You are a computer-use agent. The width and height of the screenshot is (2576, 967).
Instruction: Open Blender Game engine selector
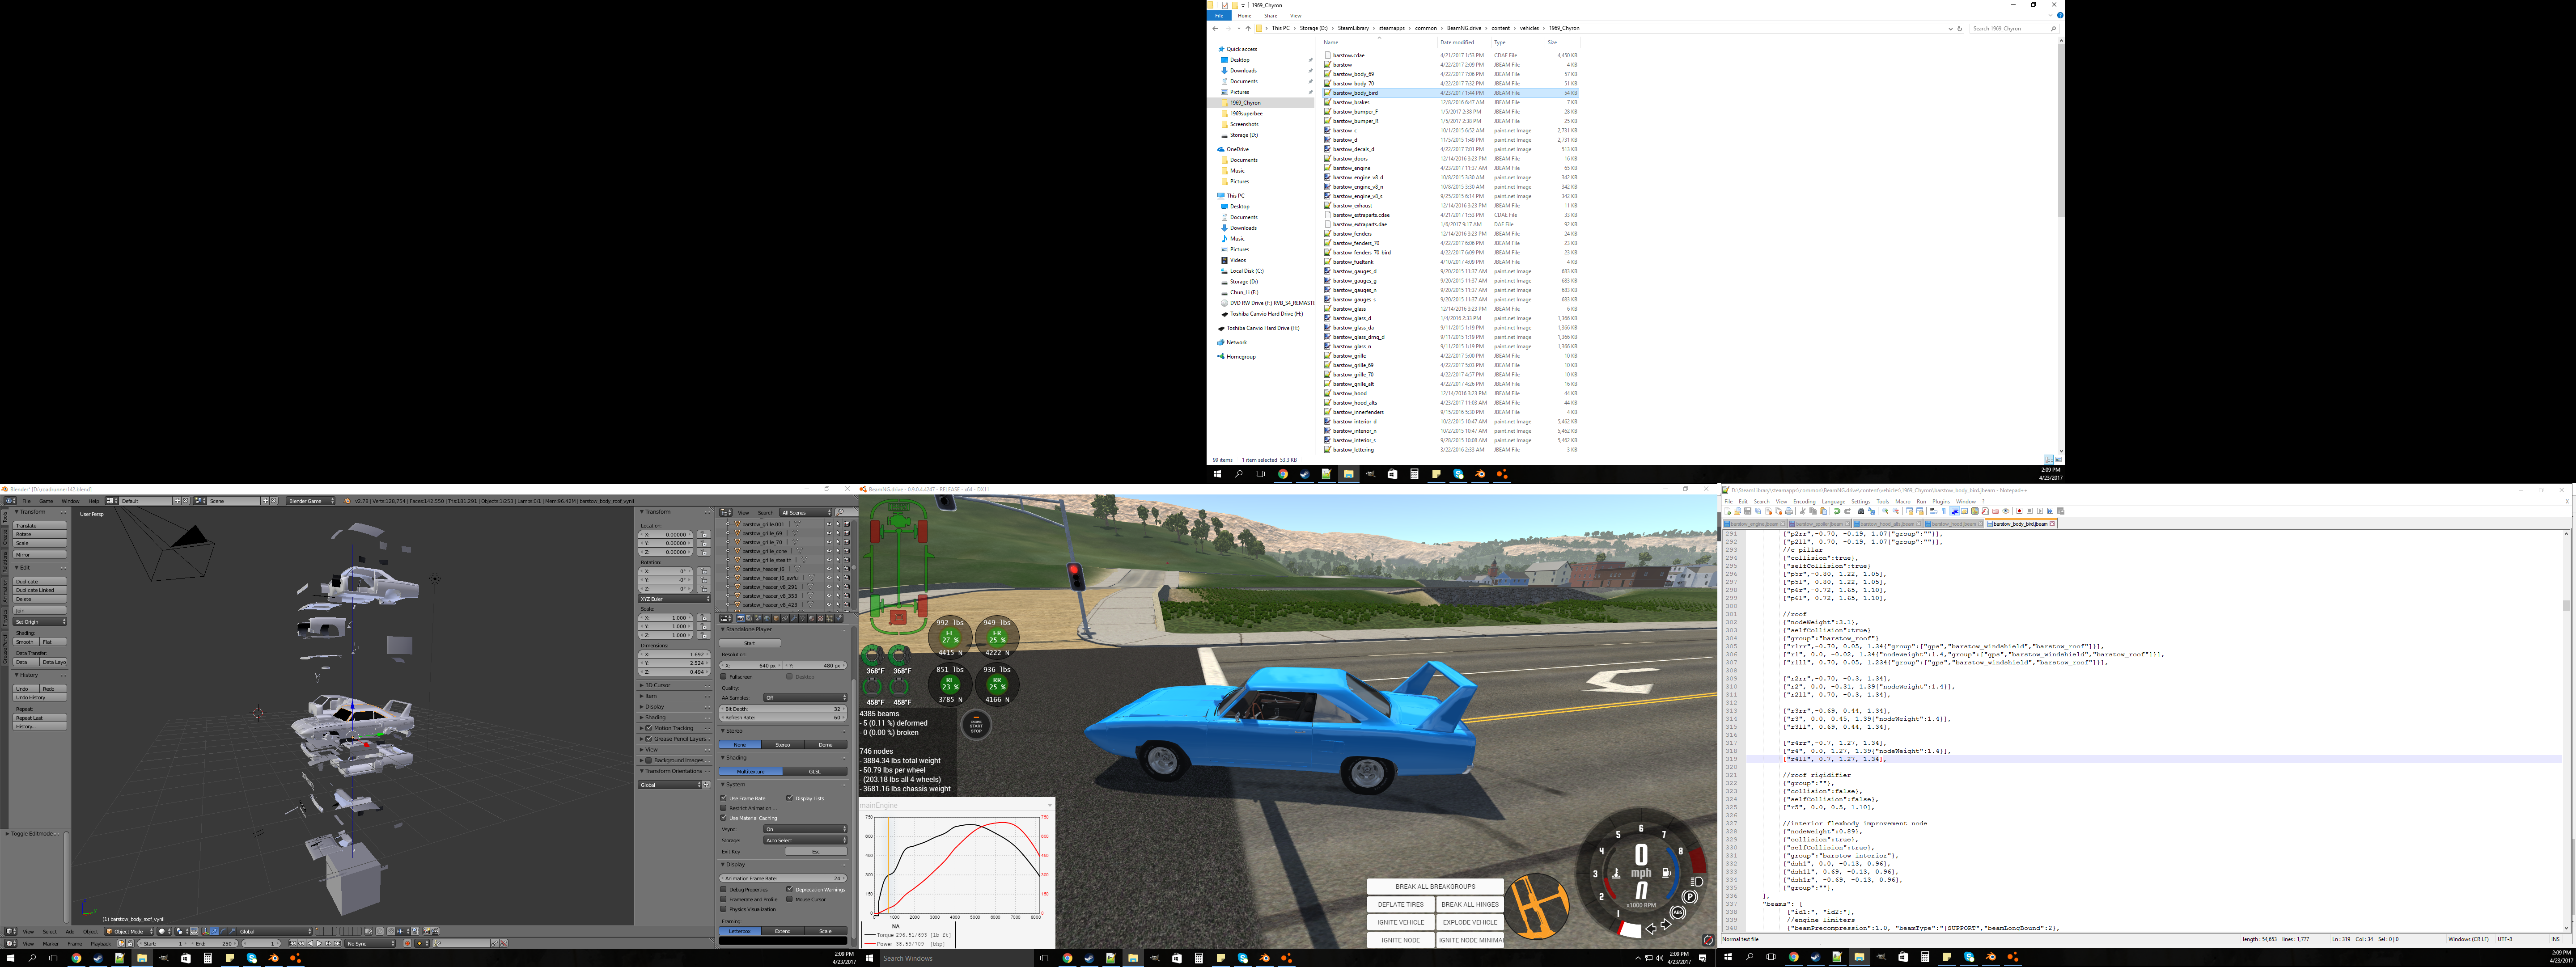tap(311, 501)
